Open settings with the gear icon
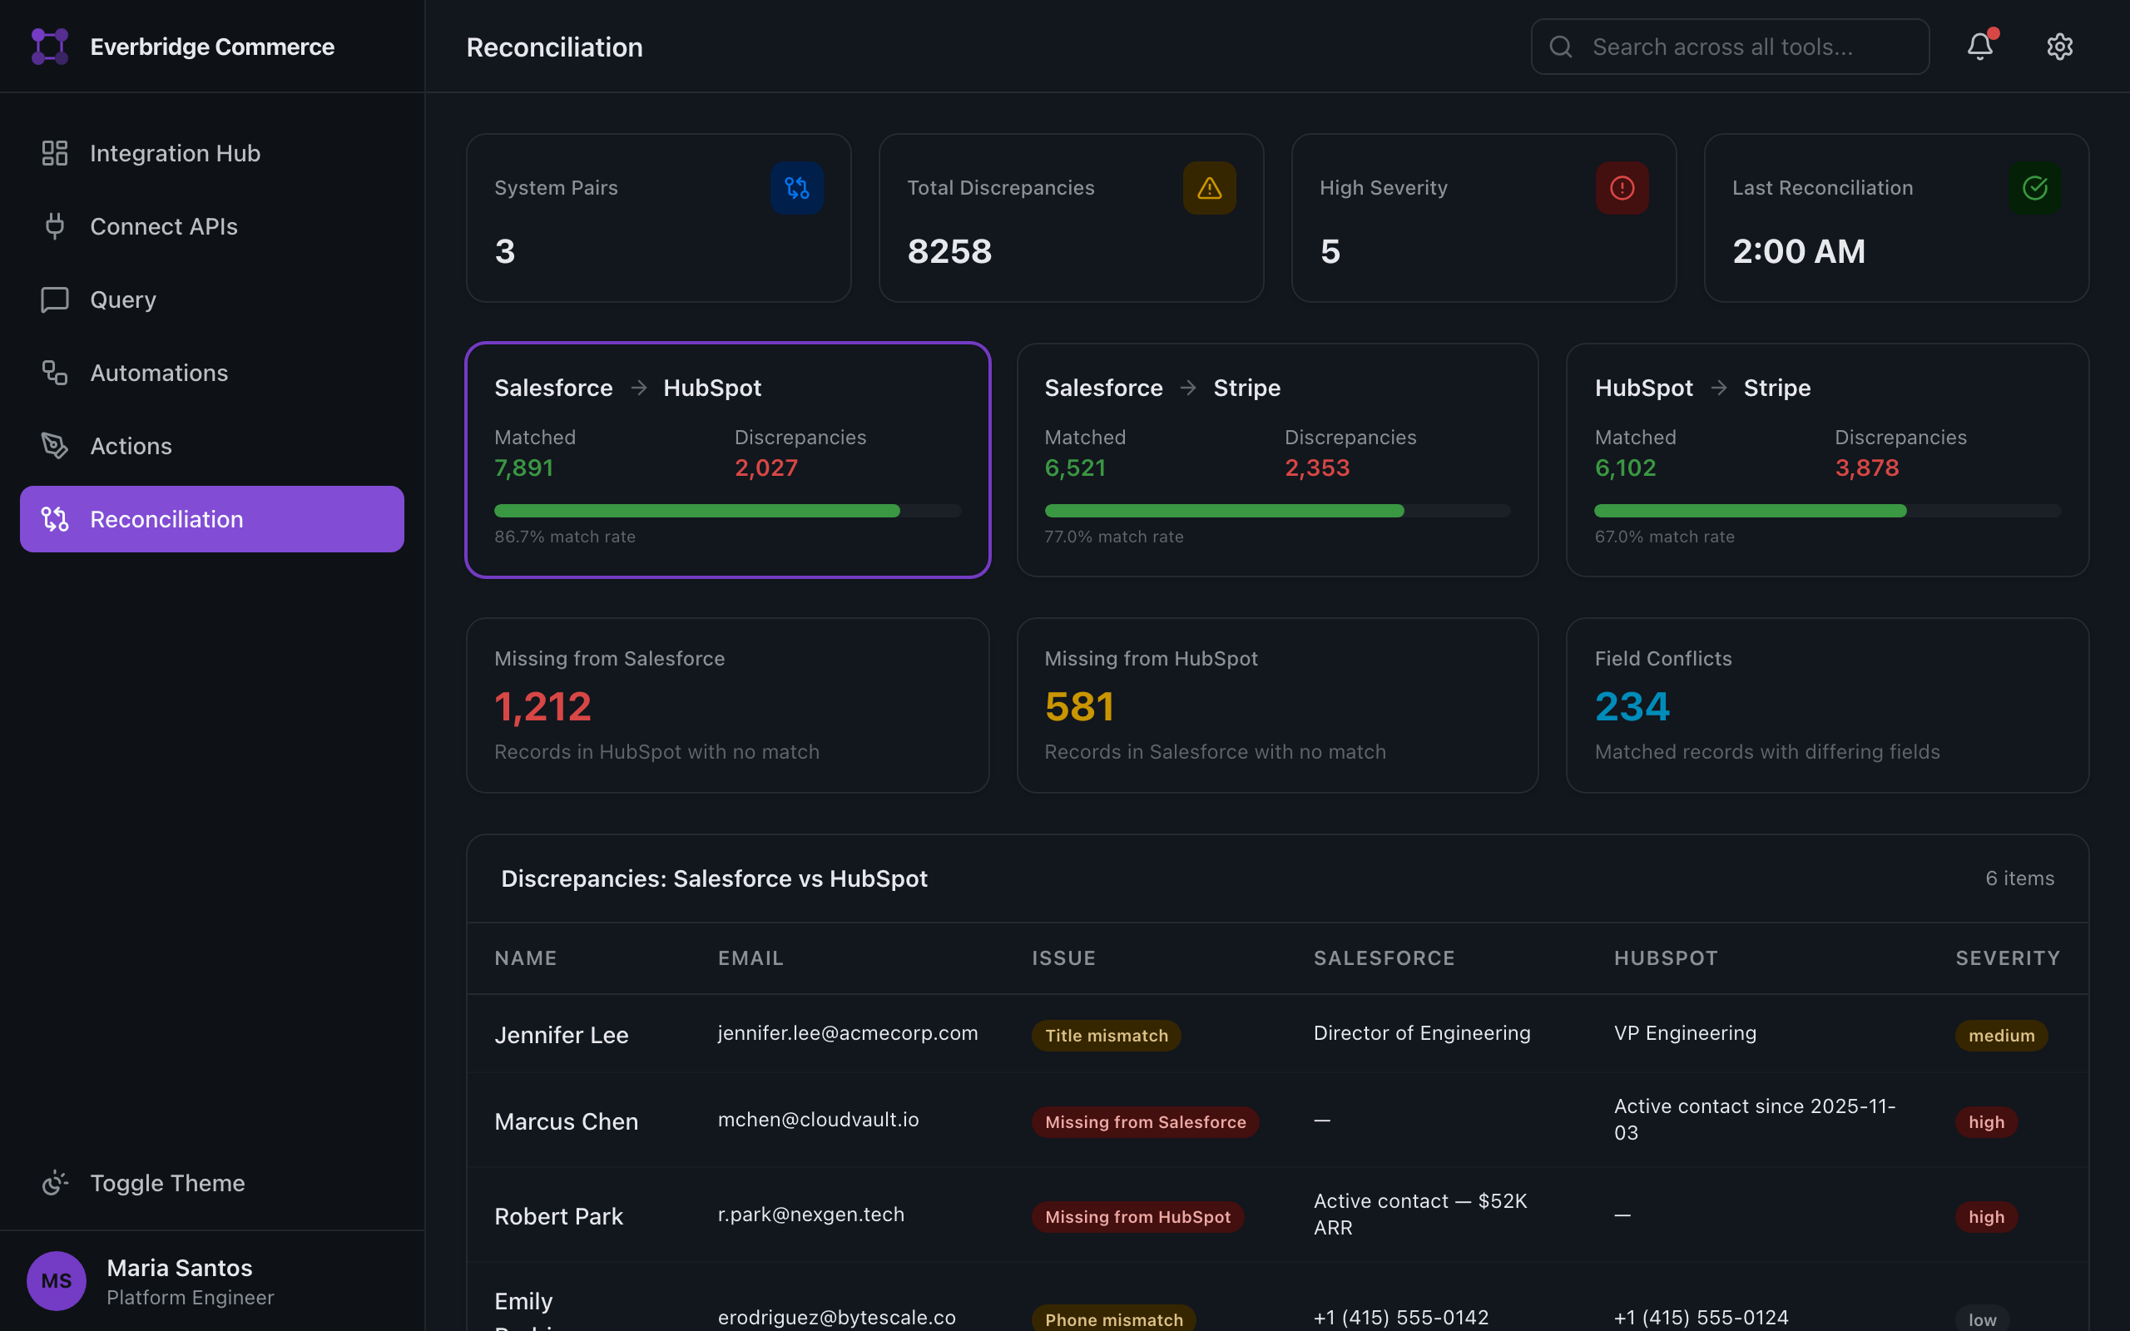This screenshot has width=2130, height=1331. pos(2060,46)
